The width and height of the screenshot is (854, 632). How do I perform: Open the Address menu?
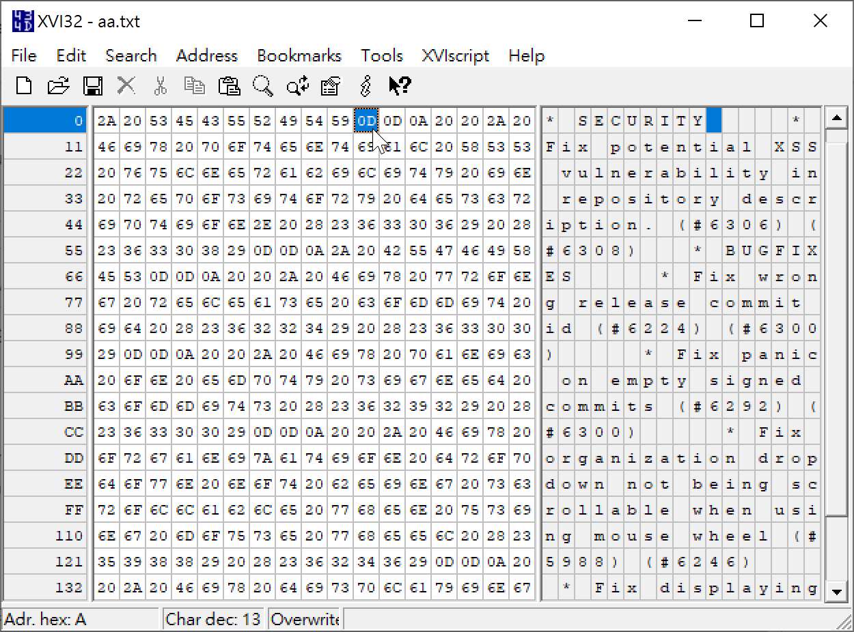click(206, 55)
